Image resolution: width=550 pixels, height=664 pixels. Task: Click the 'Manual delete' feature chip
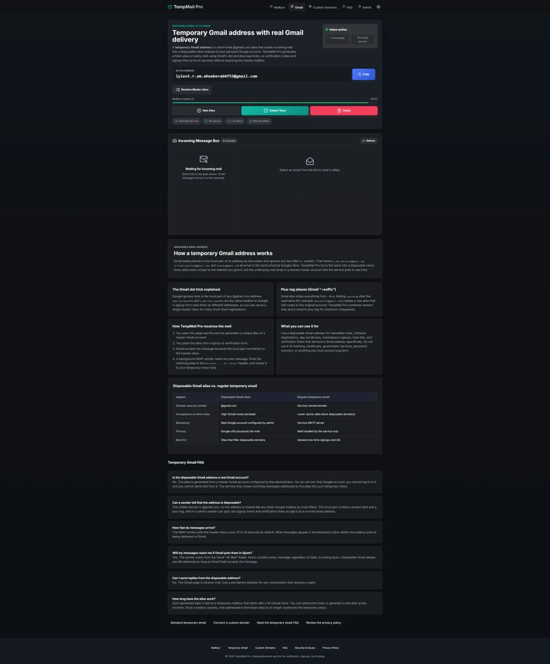coord(259,121)
